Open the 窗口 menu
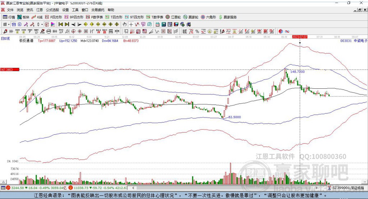Screen dimensions: 368x199 pyautogui.click(x=85, y=10)
